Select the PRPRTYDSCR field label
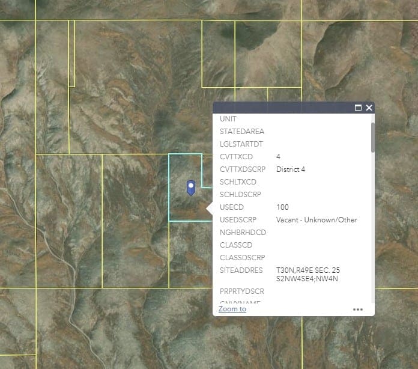 242,291
